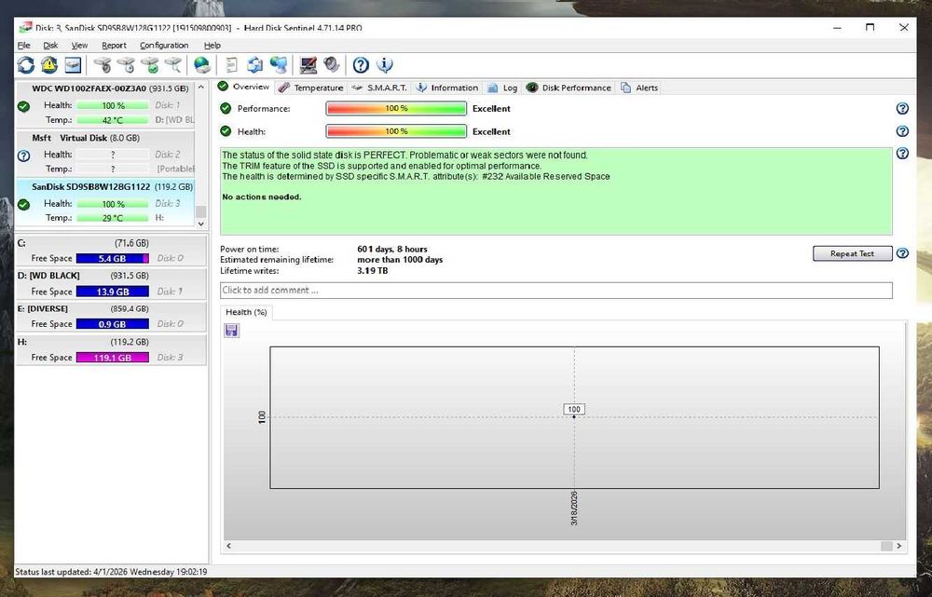Click the disk-with-green-checkmark test toolbar icon

(150, 65)
